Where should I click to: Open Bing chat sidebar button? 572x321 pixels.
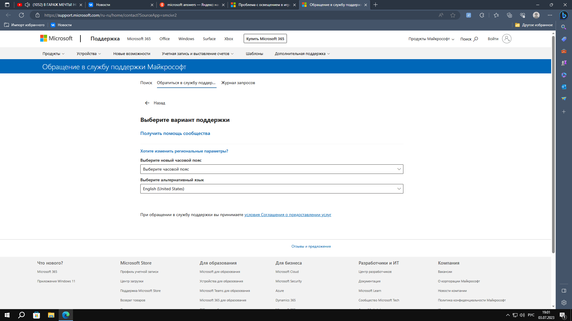[x=564, y=15]
